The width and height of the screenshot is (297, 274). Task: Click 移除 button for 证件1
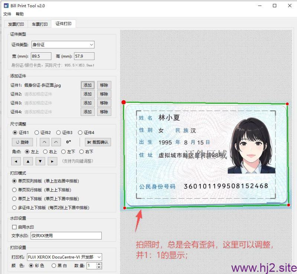104,85
